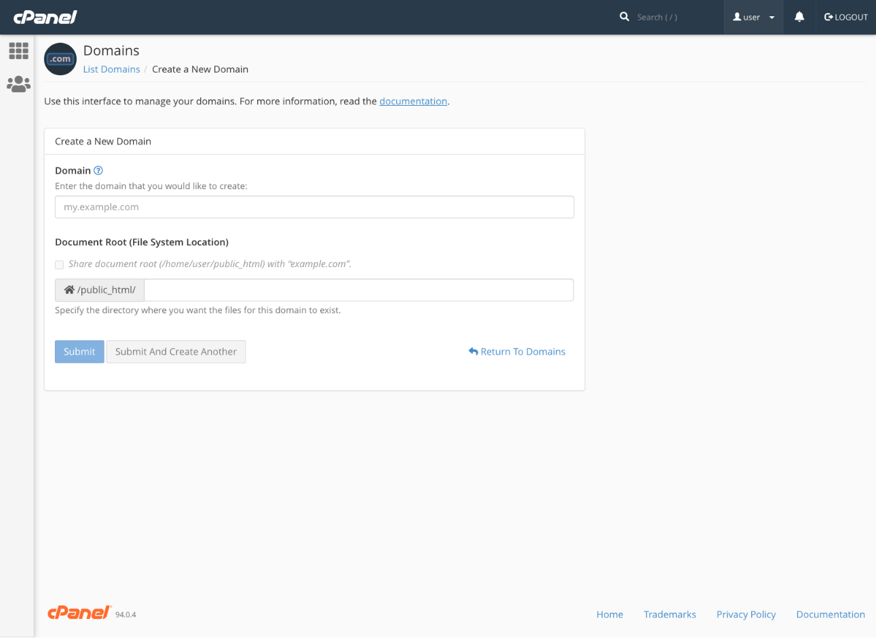Click Submit And Create Another button
The width and height of the screenshot is (876, 638).
pos(176,352)
